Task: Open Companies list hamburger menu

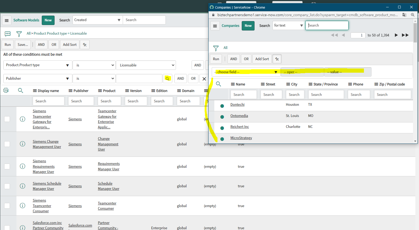Action: (x=215, y=26)
